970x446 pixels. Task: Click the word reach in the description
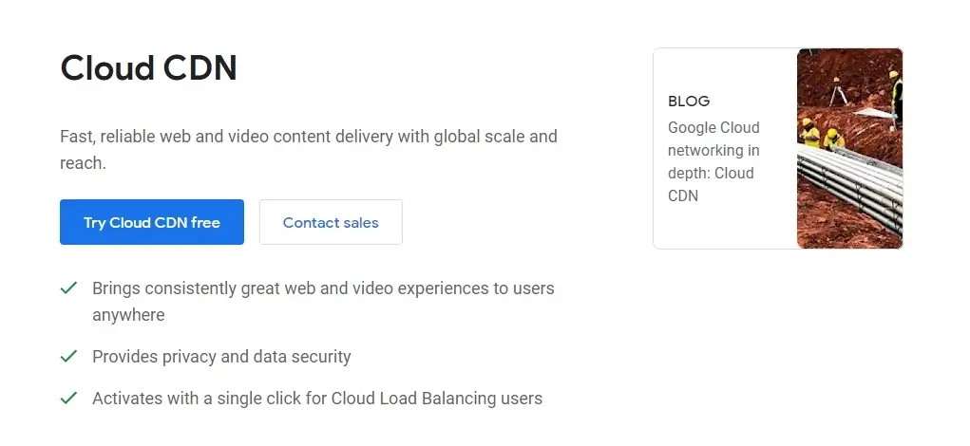pyautogui.click(x=80, y=163)
